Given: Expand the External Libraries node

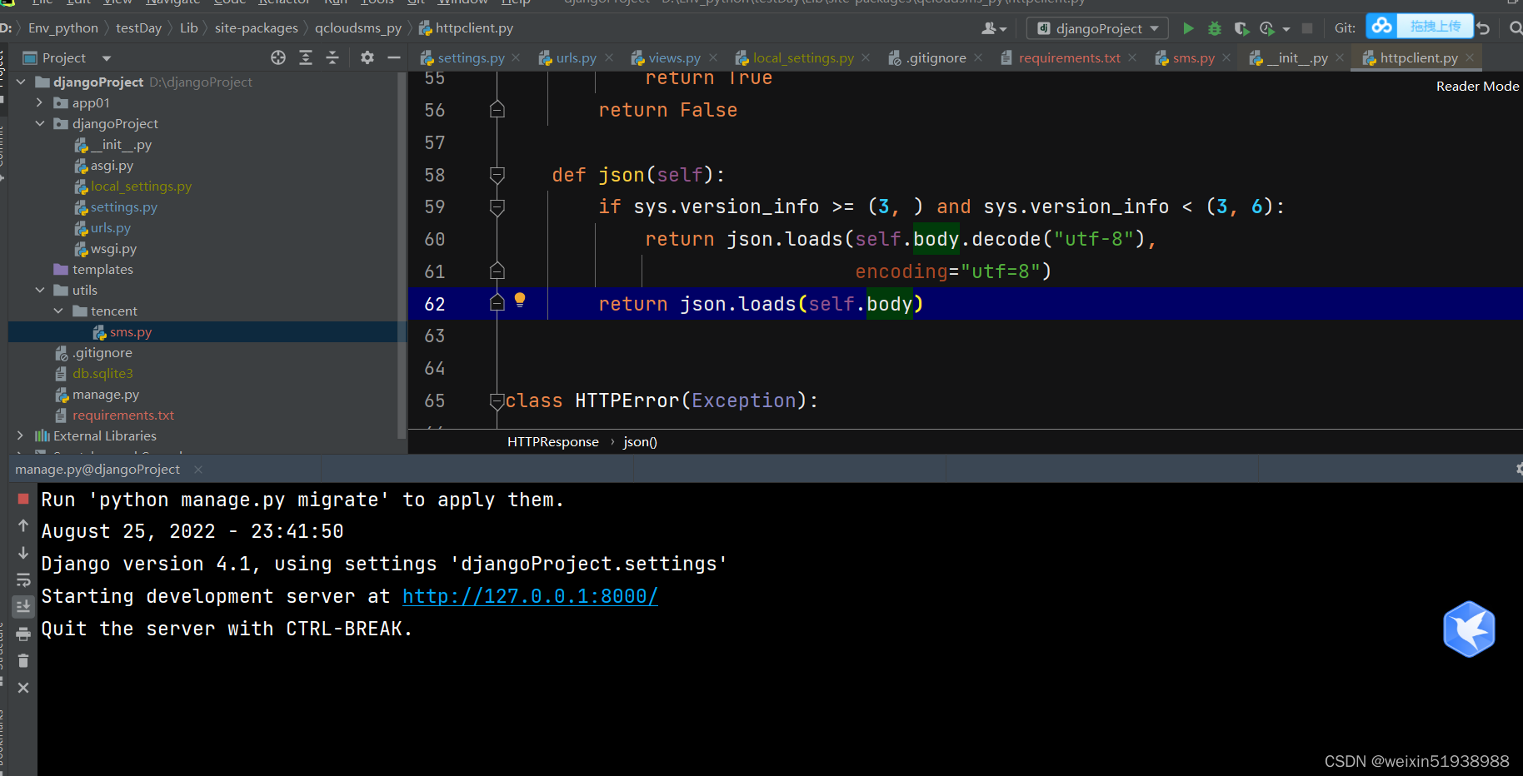Looking at the screenshot, I should 20,435.
